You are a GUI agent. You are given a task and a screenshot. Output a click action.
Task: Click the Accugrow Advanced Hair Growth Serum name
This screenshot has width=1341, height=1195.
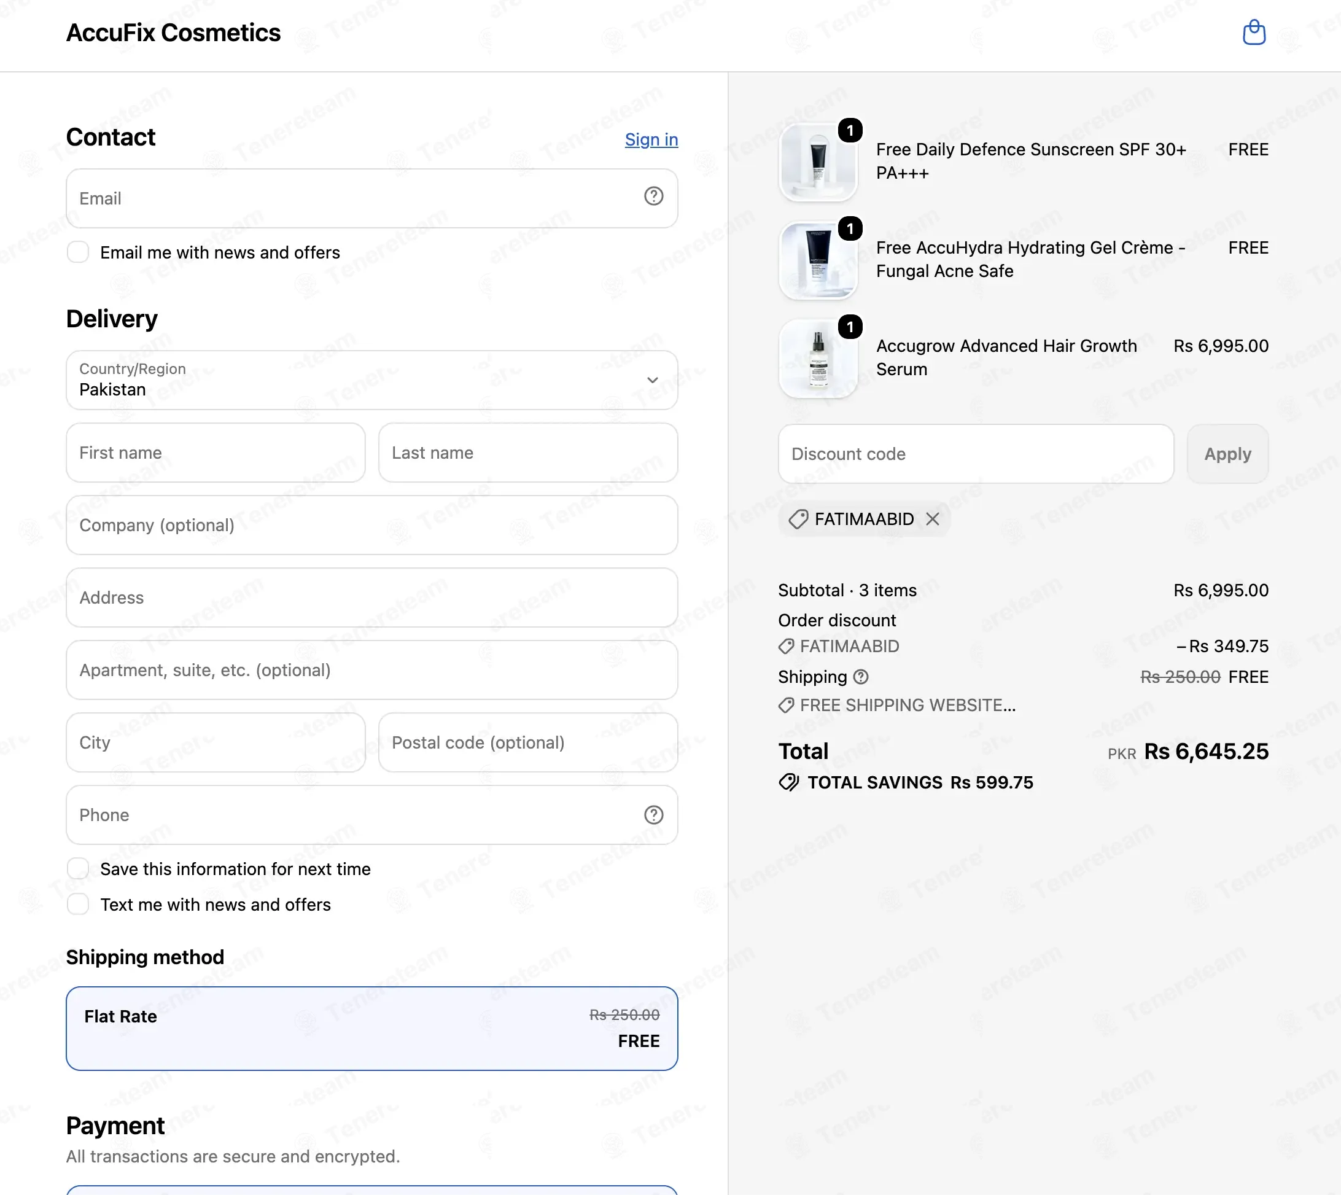pyautogui.click(x=1006, y=358)
